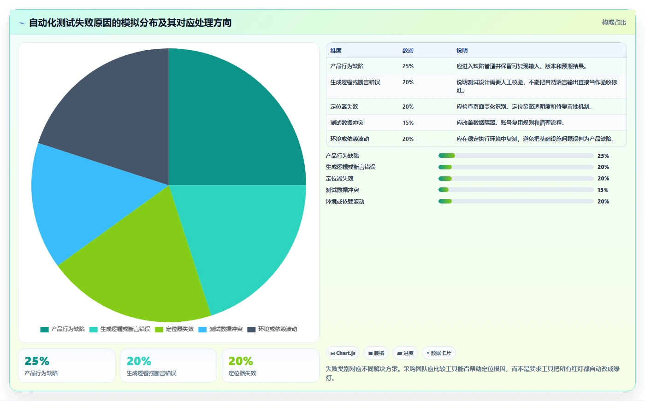Click the 构成占比 label in the header
This screenshot has width=645, height=401.
614,22
